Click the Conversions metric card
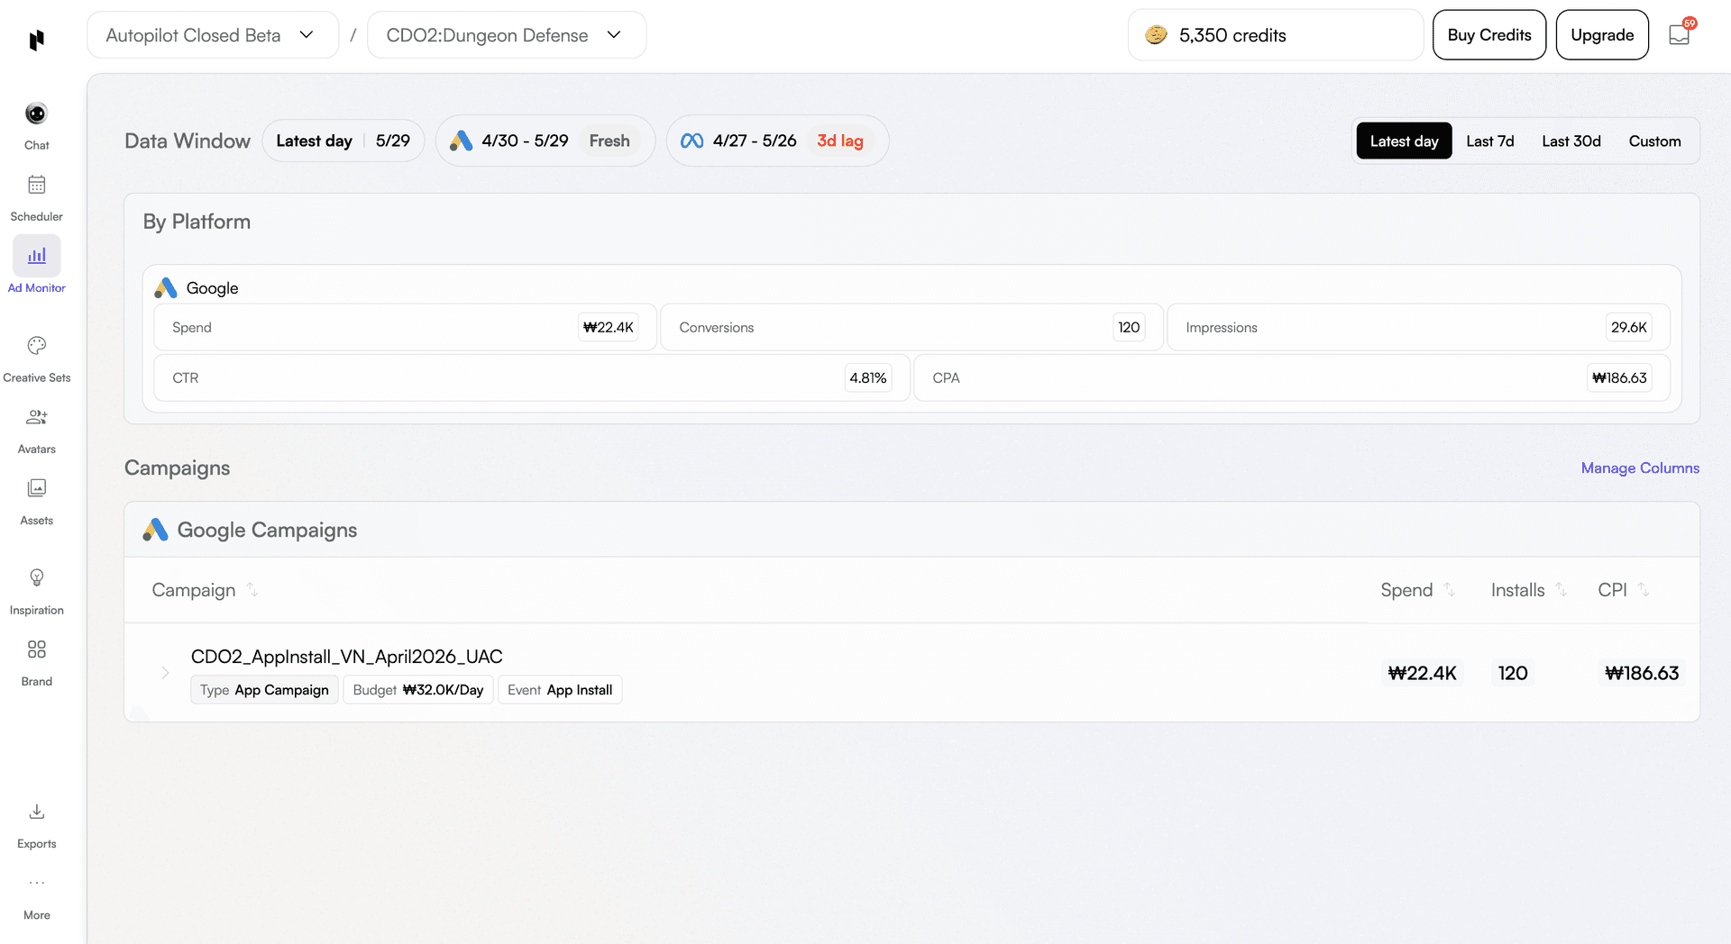Viewport: 1731px width, 944px height. (x=911, y=327)
